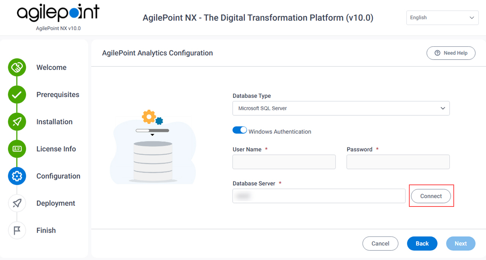Click the Windows Authentication label
Viewport: 486px width, 260px height.
click(280, 132)
